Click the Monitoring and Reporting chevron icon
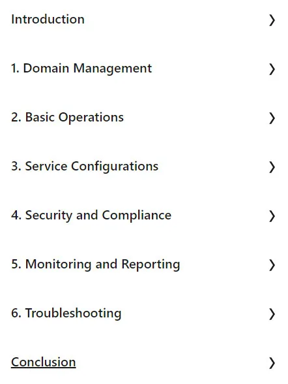288x384 pixels. point(272,265)
